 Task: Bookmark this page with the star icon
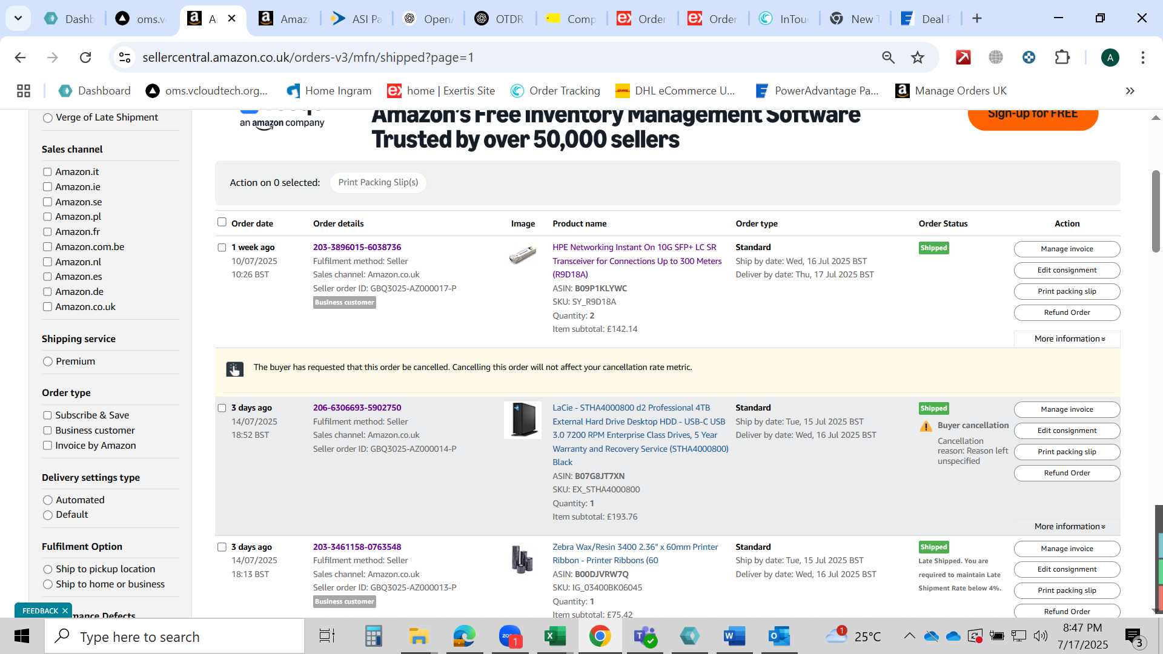(x=918, y=58)
